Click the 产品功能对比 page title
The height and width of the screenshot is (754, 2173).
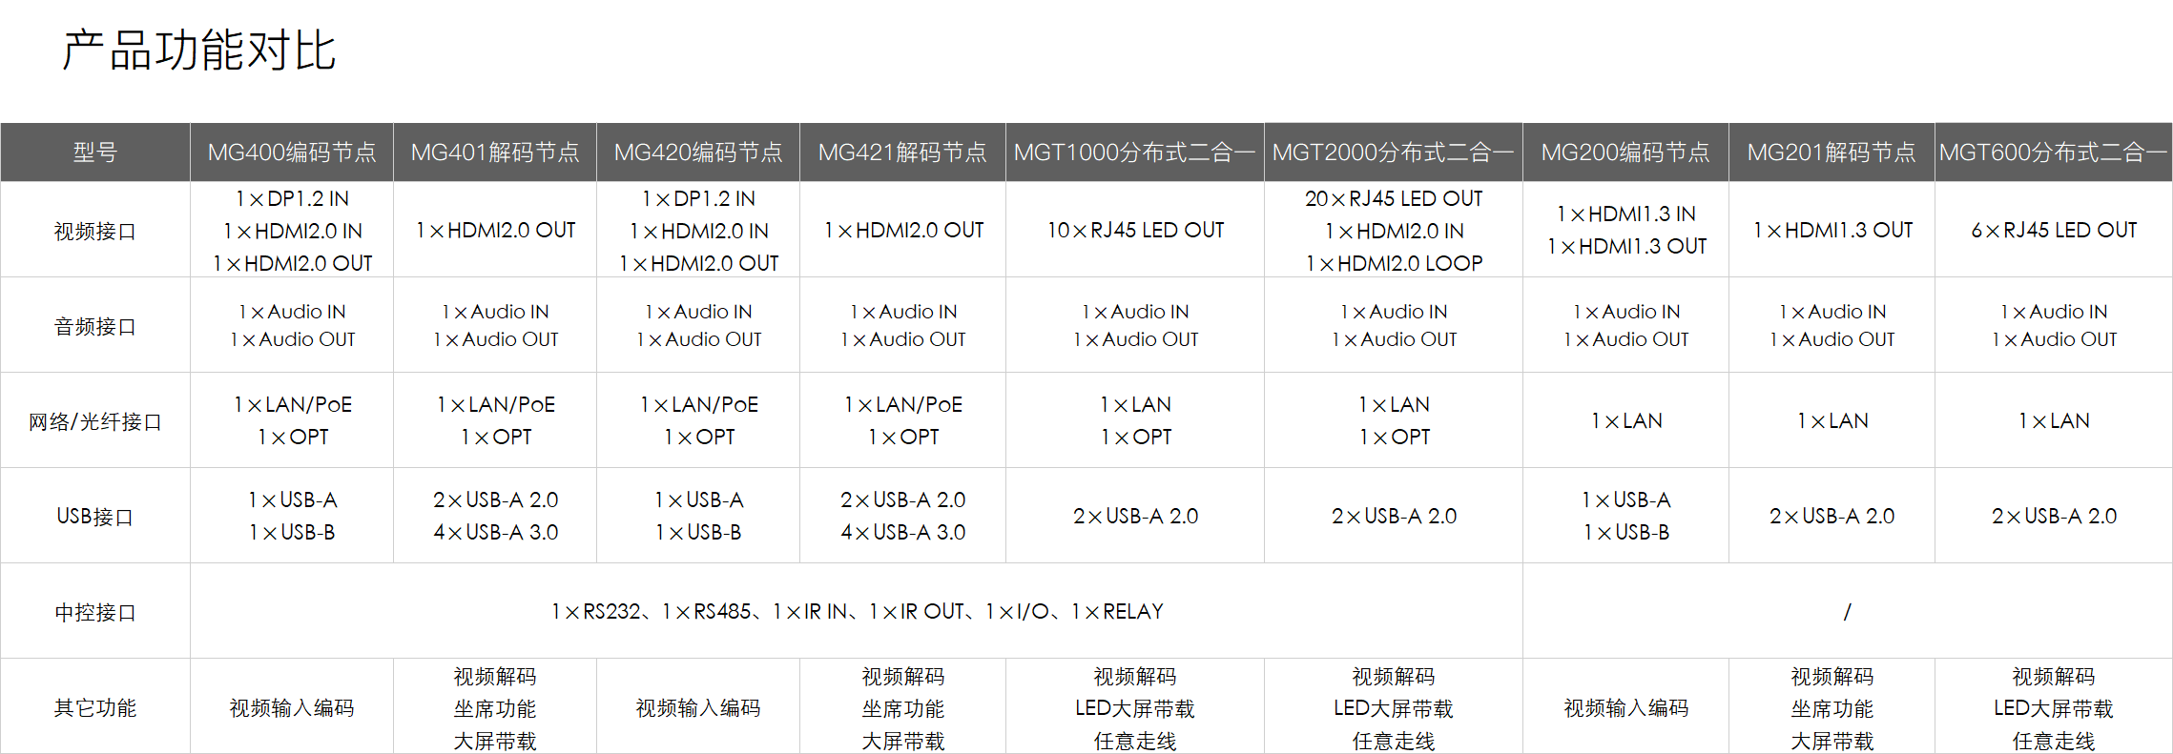[x=198, y=51]
